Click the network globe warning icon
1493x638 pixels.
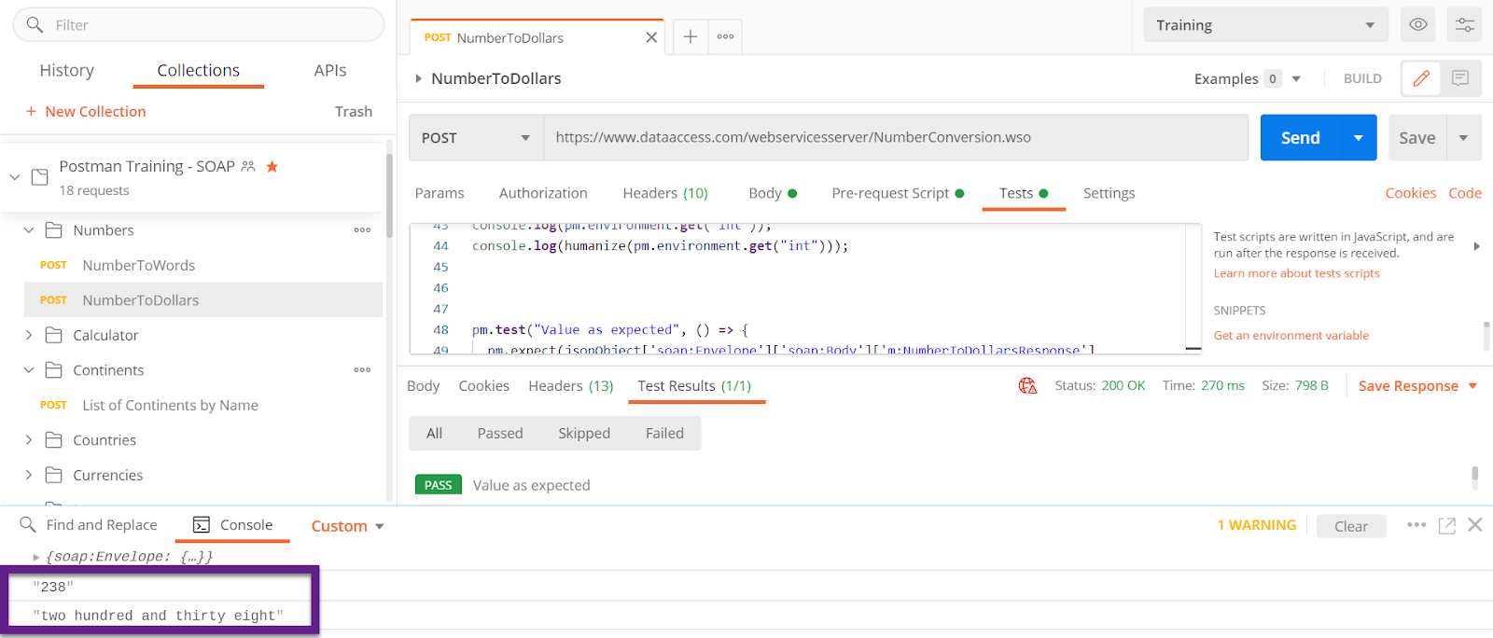click(1027, 385)
